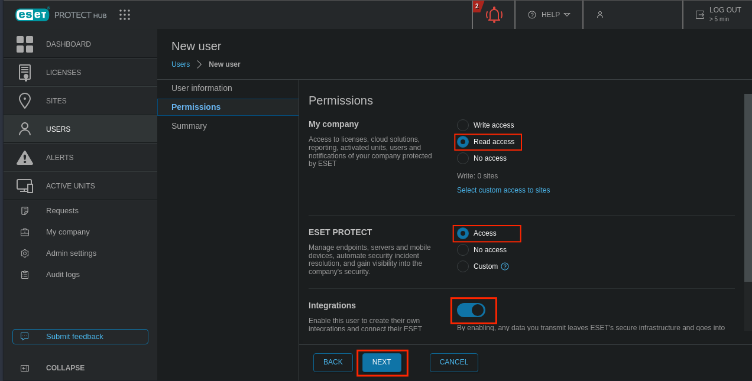Open the notifications bell icon
The height and width of the screenshot is (381, 752).
click(494, 15)
